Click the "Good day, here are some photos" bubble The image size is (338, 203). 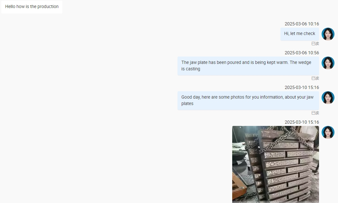pyautogui.click(x=248, y=101)
